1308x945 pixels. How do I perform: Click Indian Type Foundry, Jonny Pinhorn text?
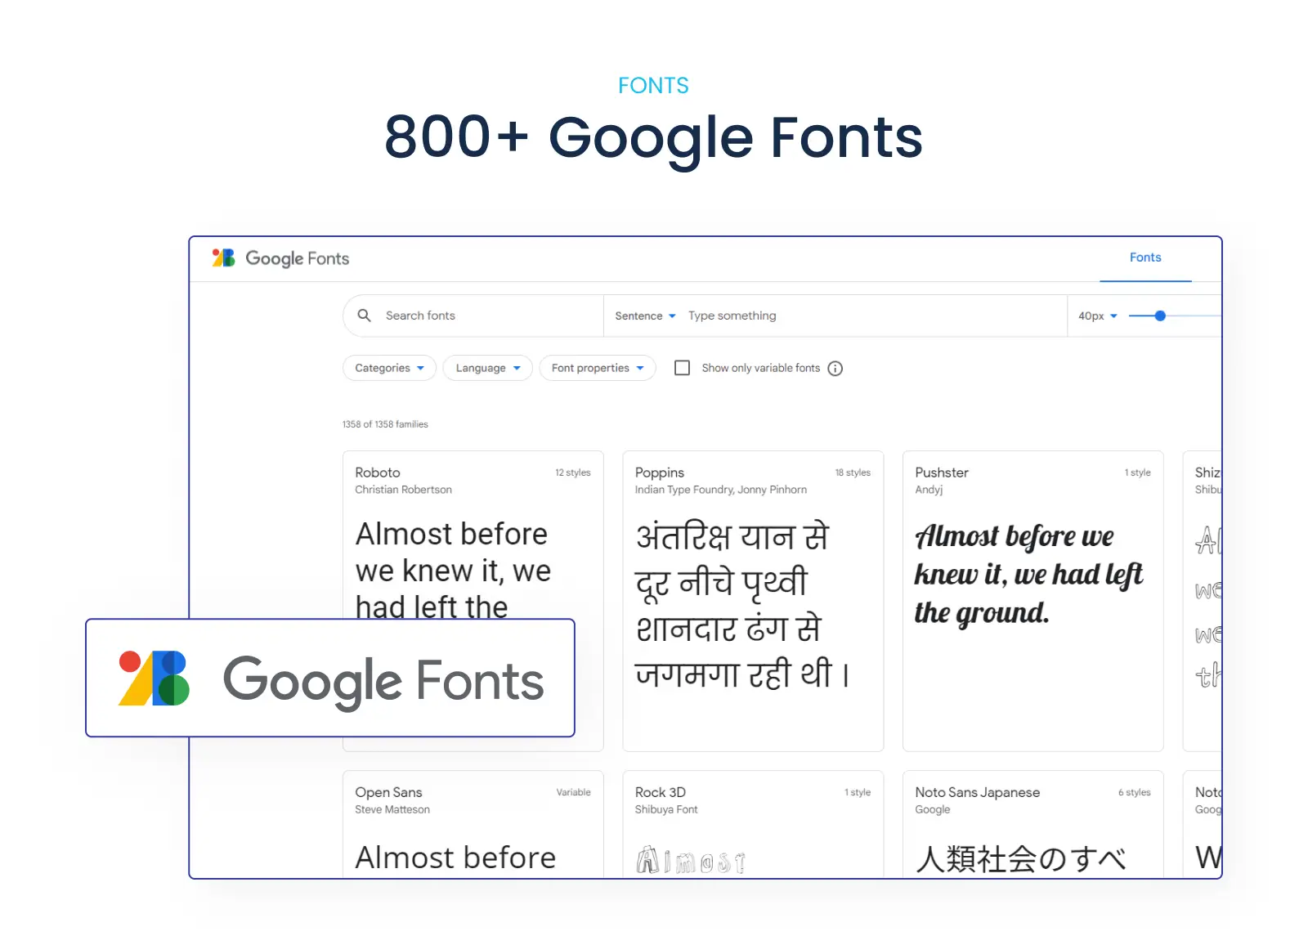[720, 490]
